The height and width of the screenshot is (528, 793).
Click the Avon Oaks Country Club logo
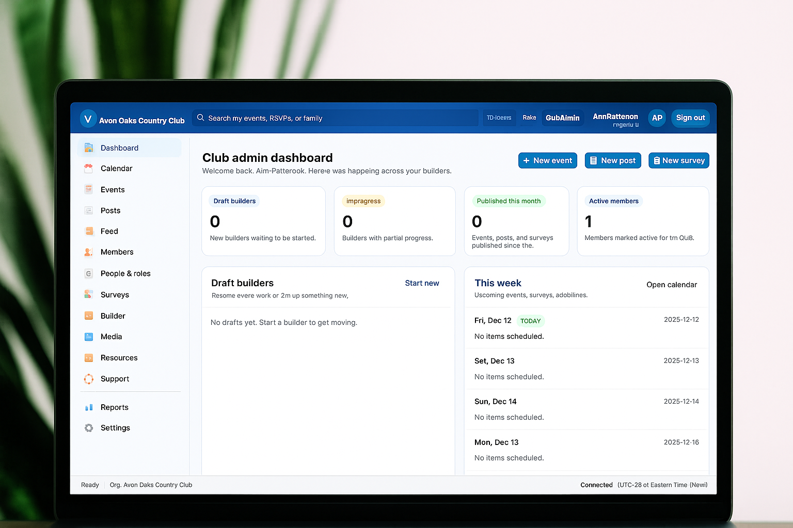(x=88, y=118)
